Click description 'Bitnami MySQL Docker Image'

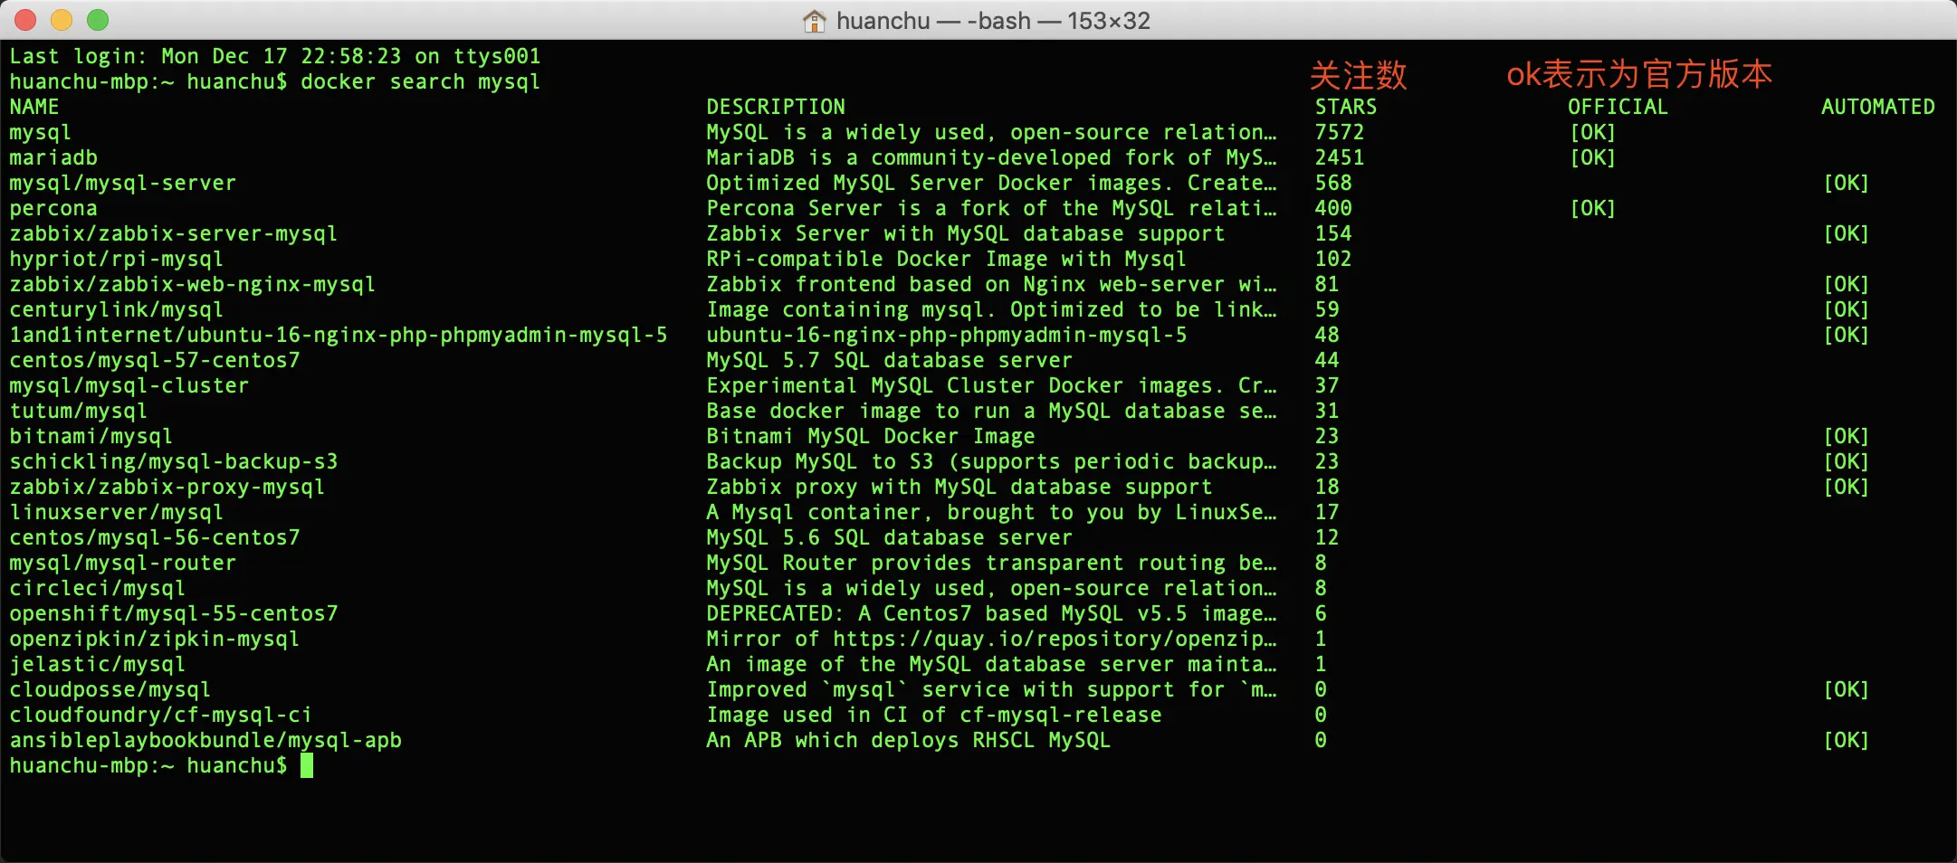point(870,436)
